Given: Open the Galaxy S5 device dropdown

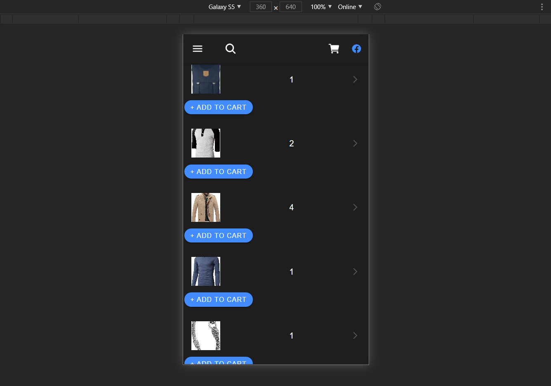Looking at the screenshot, I should click(224, 7).
